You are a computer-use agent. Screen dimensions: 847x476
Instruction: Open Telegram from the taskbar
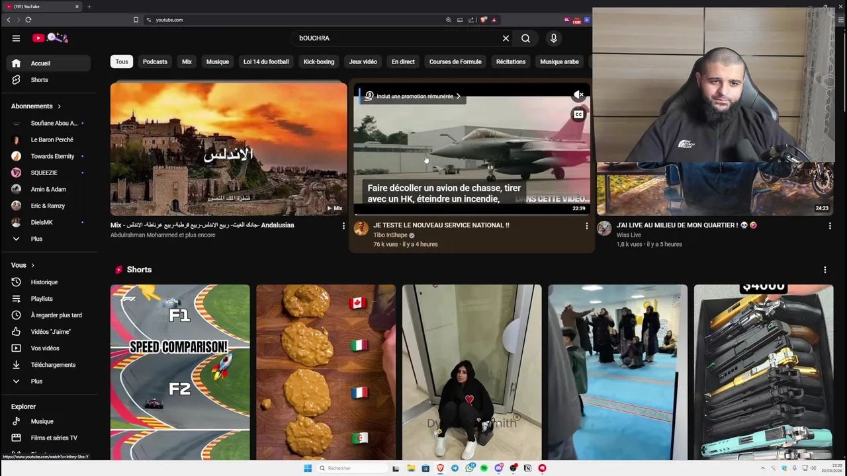click(455, 468)
